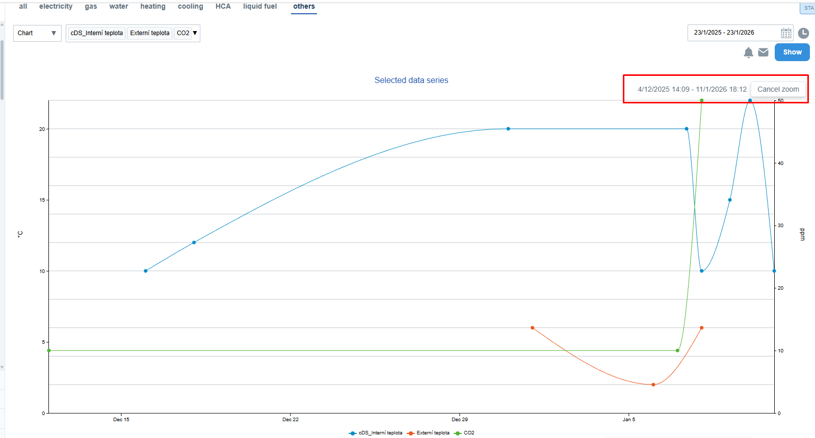This screenshot has height=438, width=815.
Task: Expand the data series selector arrow
Action: [x=195, y=33]
